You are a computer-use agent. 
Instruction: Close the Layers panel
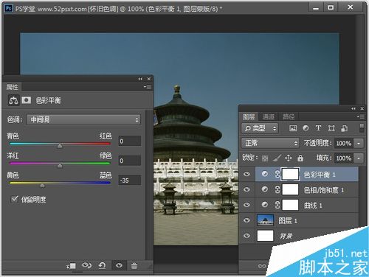click(362, 108)
